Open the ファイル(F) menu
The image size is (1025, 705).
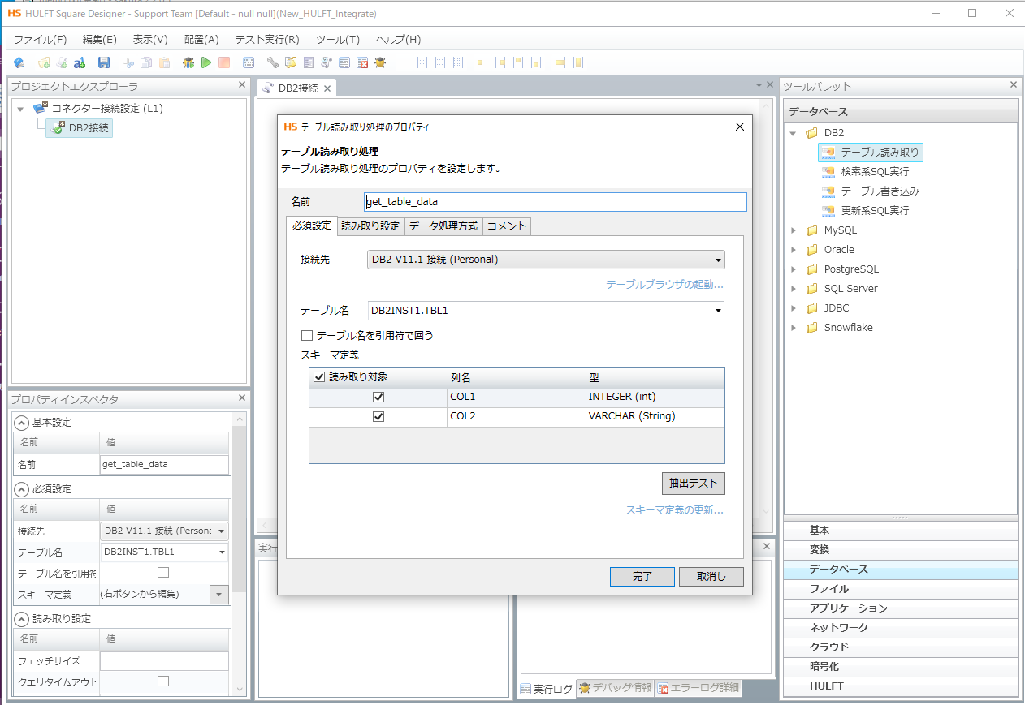[x=40, y=39]
